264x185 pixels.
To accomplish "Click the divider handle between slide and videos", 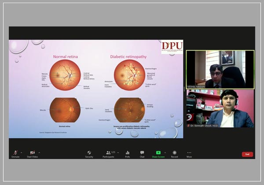I will pyautogui.click(x=184, y=89).
